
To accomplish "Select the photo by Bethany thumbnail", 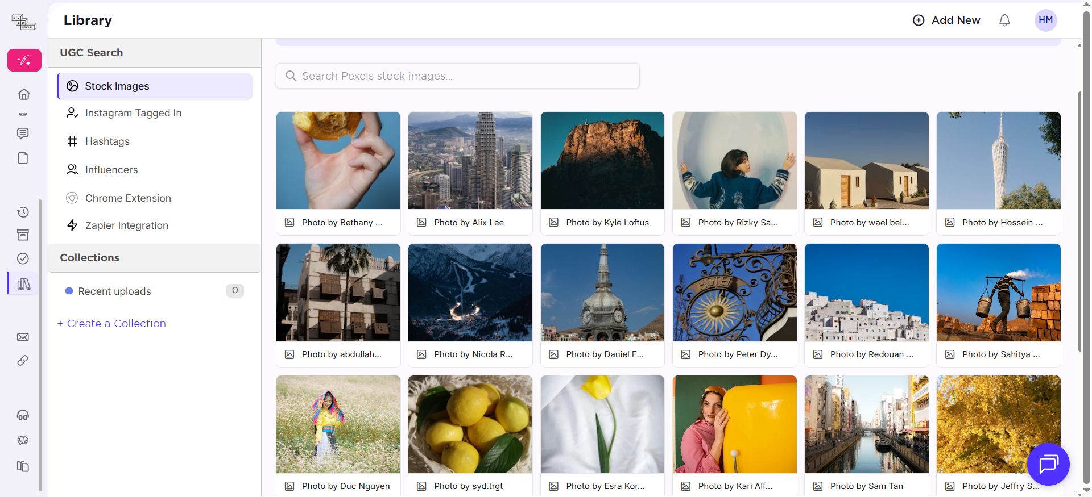I will pos(338,161).
